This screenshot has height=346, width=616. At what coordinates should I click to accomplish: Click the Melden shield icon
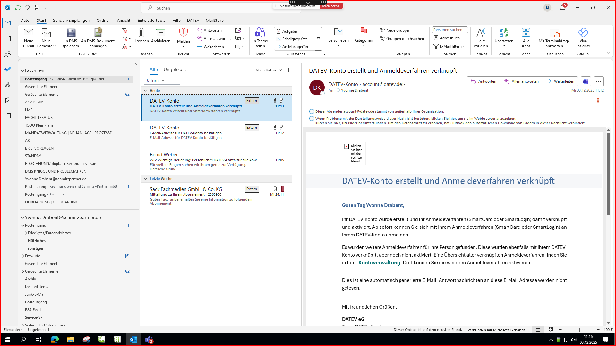(183, 33)
